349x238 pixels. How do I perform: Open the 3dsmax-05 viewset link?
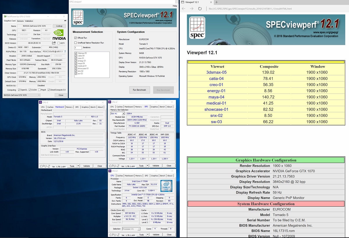[216, 72]
